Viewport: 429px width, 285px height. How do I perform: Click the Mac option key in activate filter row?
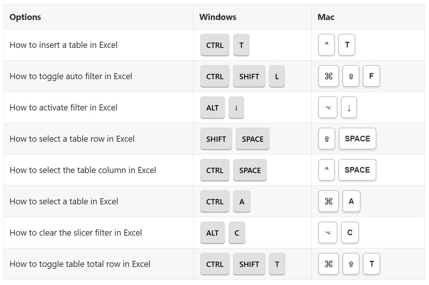point(328,107)
